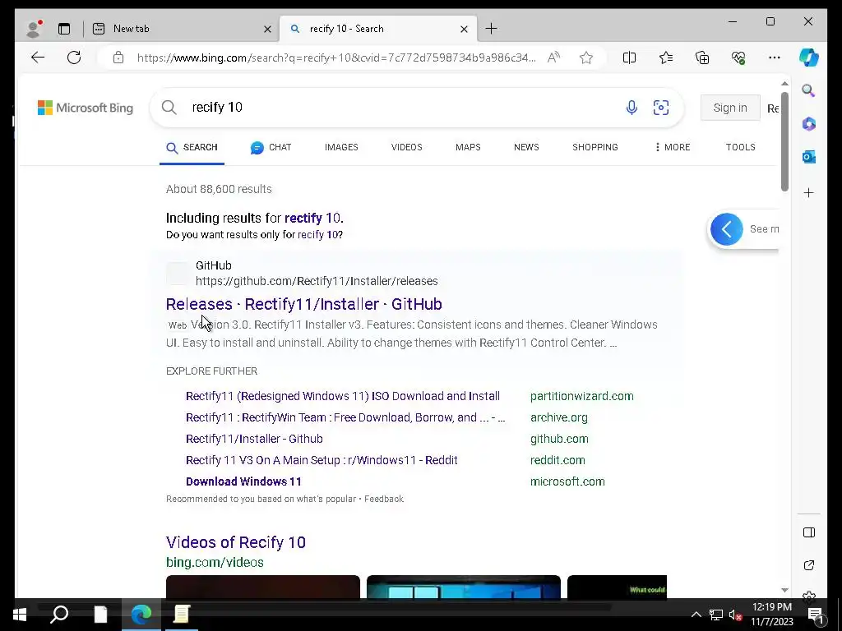Open Rectify11/Installer - Github link
The width and height of the screenshot is (842, 631).
[x=254, y=439]
